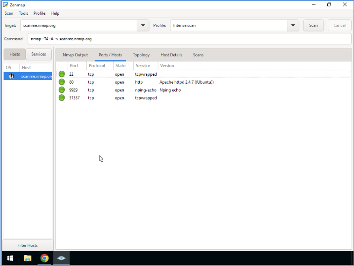Click the Zenmap title bar app icon
Viewport: 354px width, 266px height.
tap(5, 5)
